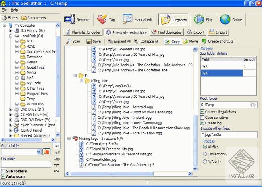The image size is (262, 187).
Task: Expand the DVD Drive (D:) node
Action: (x=10, y=109)
